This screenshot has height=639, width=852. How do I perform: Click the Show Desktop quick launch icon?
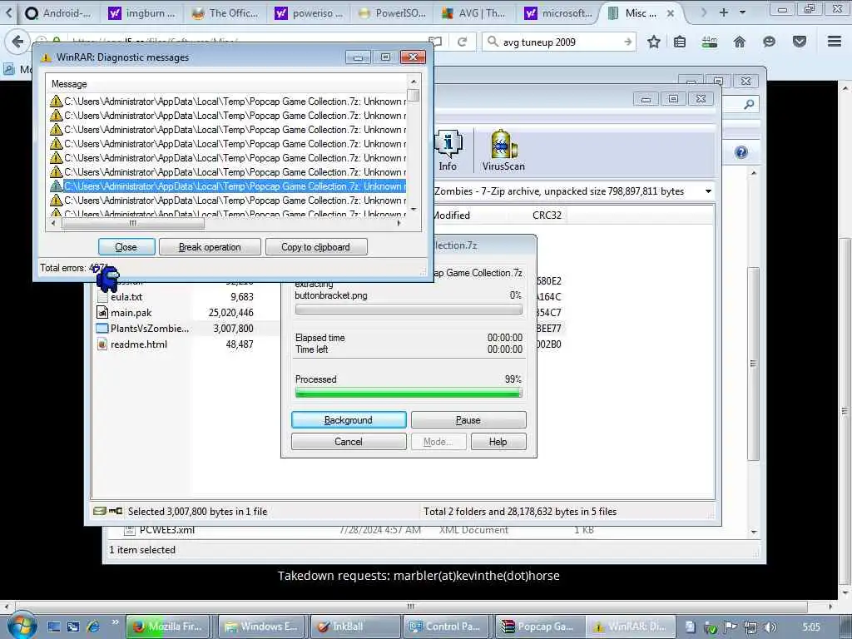point(53,627)
